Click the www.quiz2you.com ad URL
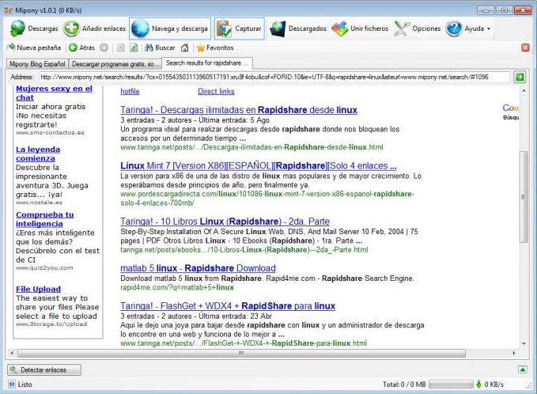Image resolution: width=537 pixels, height=394 pixels. pos(44,268)
